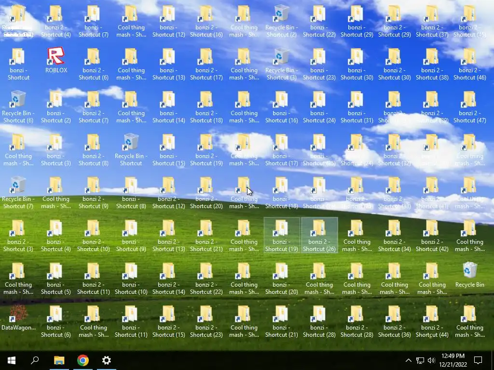Viewport: 494px width, 370px height.
Task: Select bonzi 2 - Shortcut (21) folder
Action: (x=206, y=235)
